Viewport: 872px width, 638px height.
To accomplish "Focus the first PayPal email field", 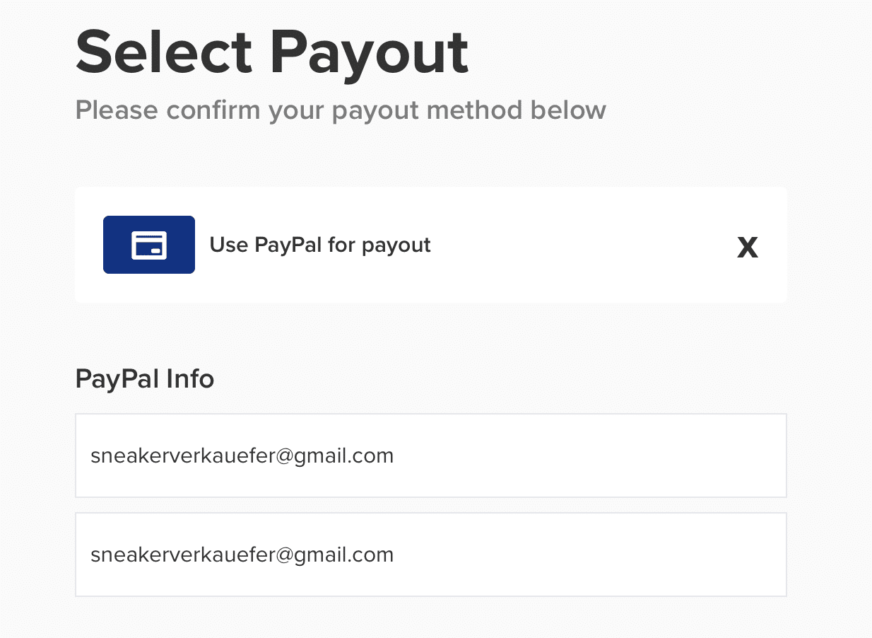I will click(431, 456).
